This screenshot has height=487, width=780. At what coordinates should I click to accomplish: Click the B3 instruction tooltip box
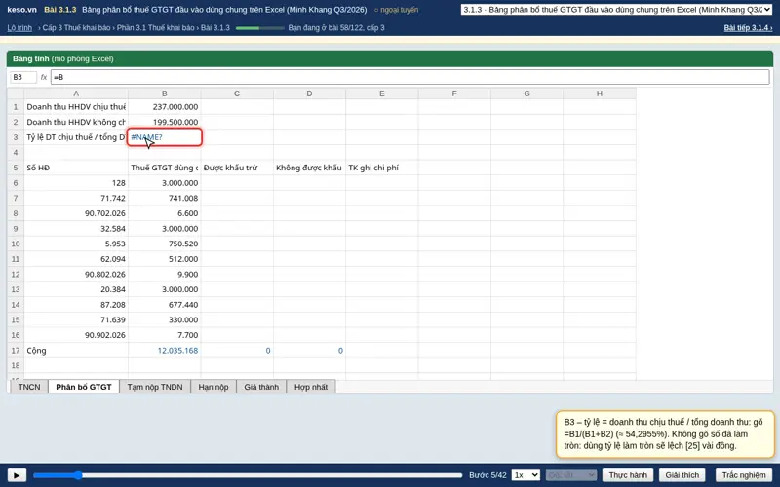point(665,433)
